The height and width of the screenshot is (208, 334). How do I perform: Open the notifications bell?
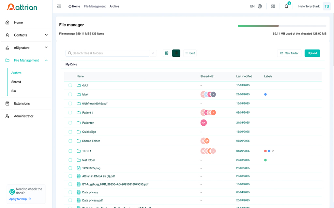point(286,6)
